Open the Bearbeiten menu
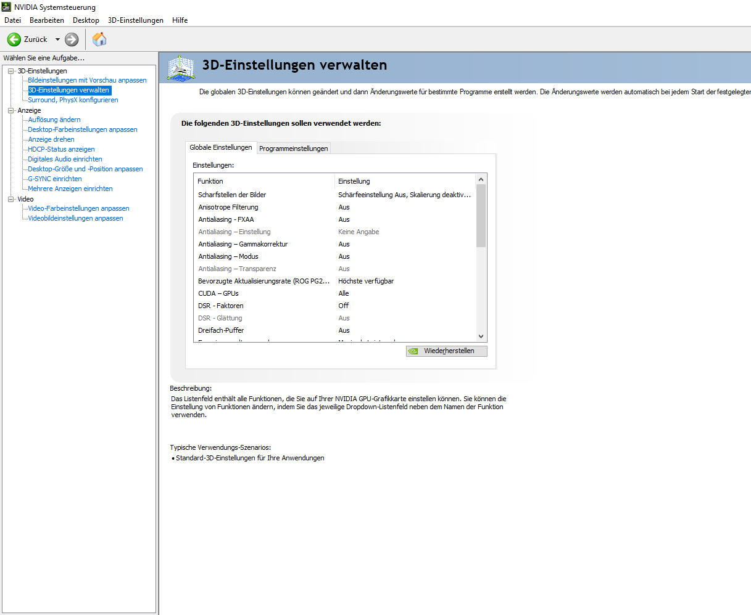The height and width of the screenshot is (615, 751). (x=47, y=20)
